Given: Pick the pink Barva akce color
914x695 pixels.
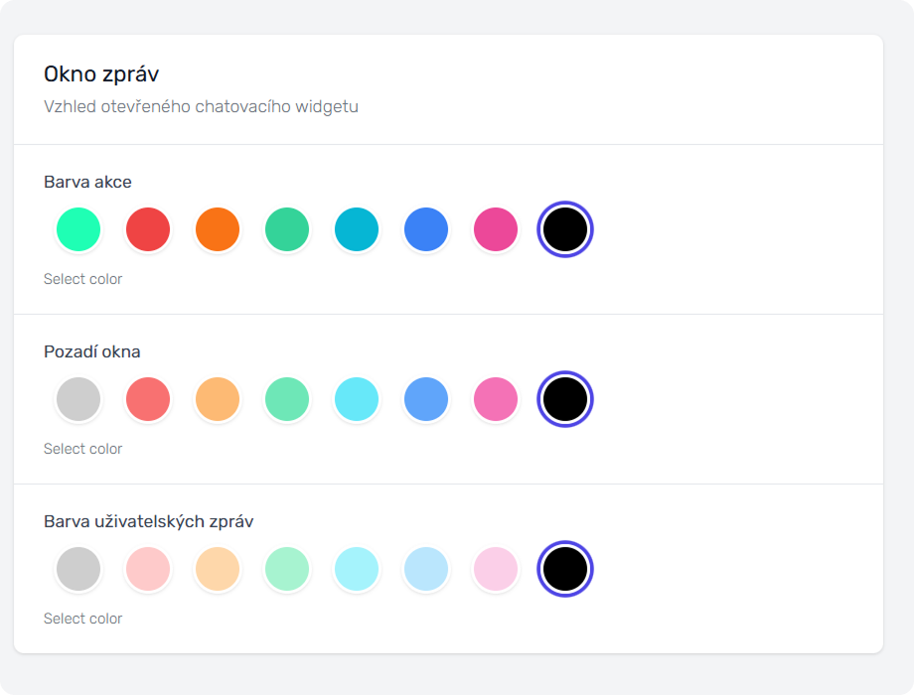Looking at the screenshot, I should pos(496,229).
